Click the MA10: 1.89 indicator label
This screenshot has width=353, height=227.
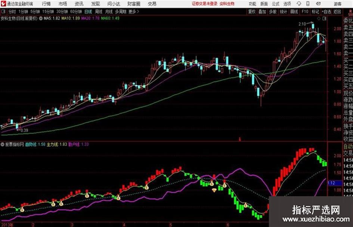click(71, 18)
